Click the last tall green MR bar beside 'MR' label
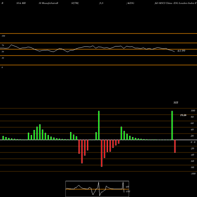The height and width of the screenshot is (197, 197). pyautogui.click(x=172, y=125)
